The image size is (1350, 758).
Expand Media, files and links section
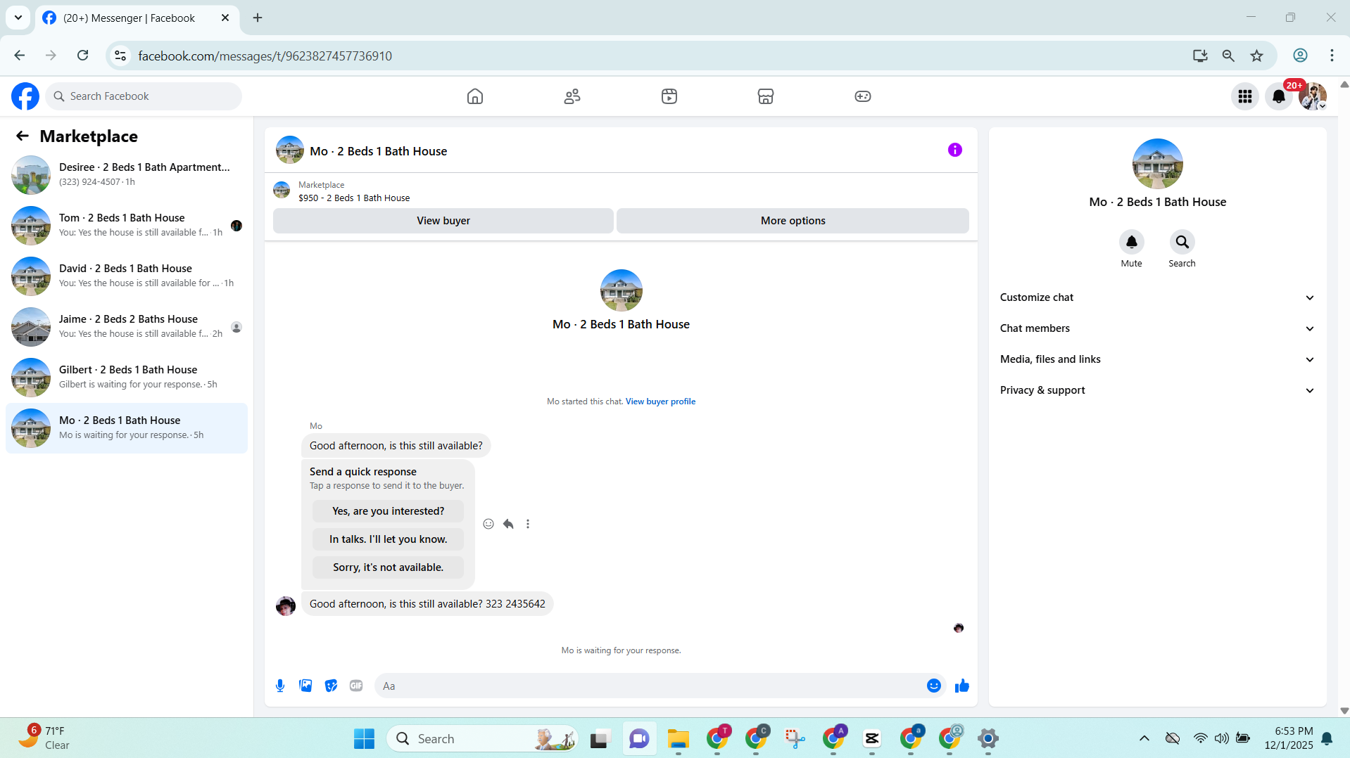pyautogui.click(x=1158, y=359)
